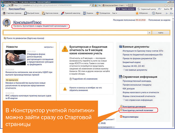This screenshot has width=175, height=133.
Task: Launch Конструктор договоров
Action: tap(133, 106)
